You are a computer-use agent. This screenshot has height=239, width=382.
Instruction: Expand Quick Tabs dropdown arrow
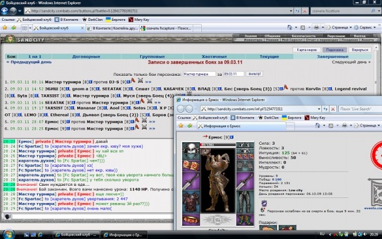30,28
